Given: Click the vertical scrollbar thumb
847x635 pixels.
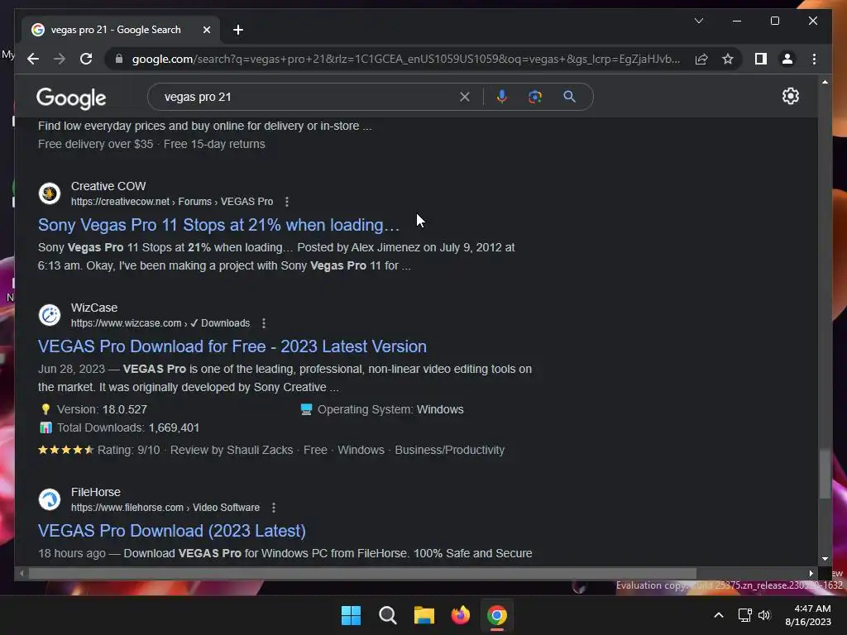Looking at the screenshot, I should (x=825, y=474).
